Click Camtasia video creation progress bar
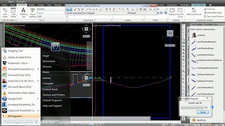This screenshot has width=225, height=126. point(192,107)
